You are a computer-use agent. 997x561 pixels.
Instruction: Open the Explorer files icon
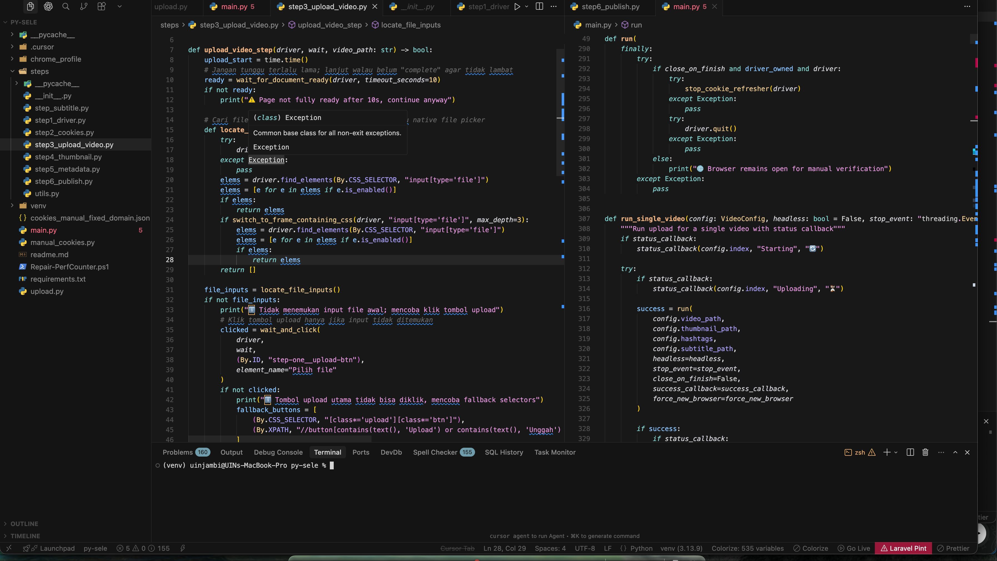pyautogui.click(x=30, y=7)
